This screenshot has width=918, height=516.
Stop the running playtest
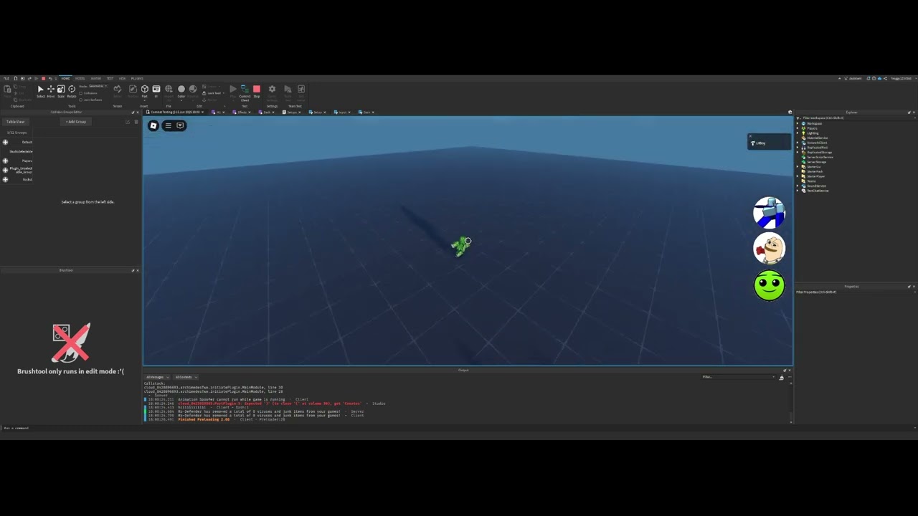point(257,89)
